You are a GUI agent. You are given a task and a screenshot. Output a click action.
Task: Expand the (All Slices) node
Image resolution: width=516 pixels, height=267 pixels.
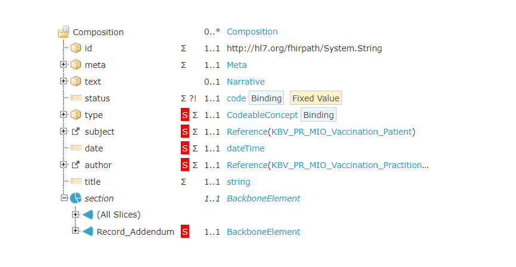[75, 215]
